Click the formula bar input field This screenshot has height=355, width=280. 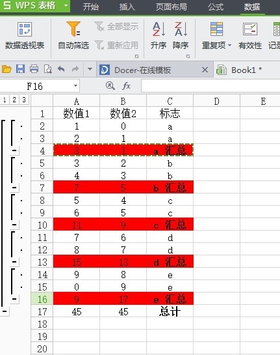[210, 86]
